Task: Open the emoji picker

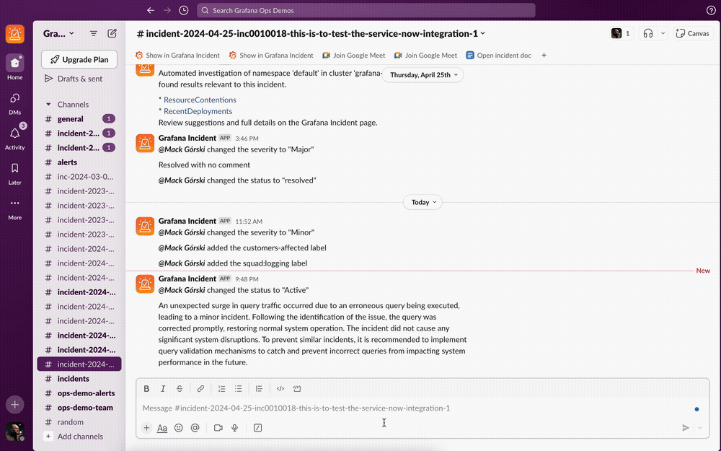Action: click(x=178, y=427)
